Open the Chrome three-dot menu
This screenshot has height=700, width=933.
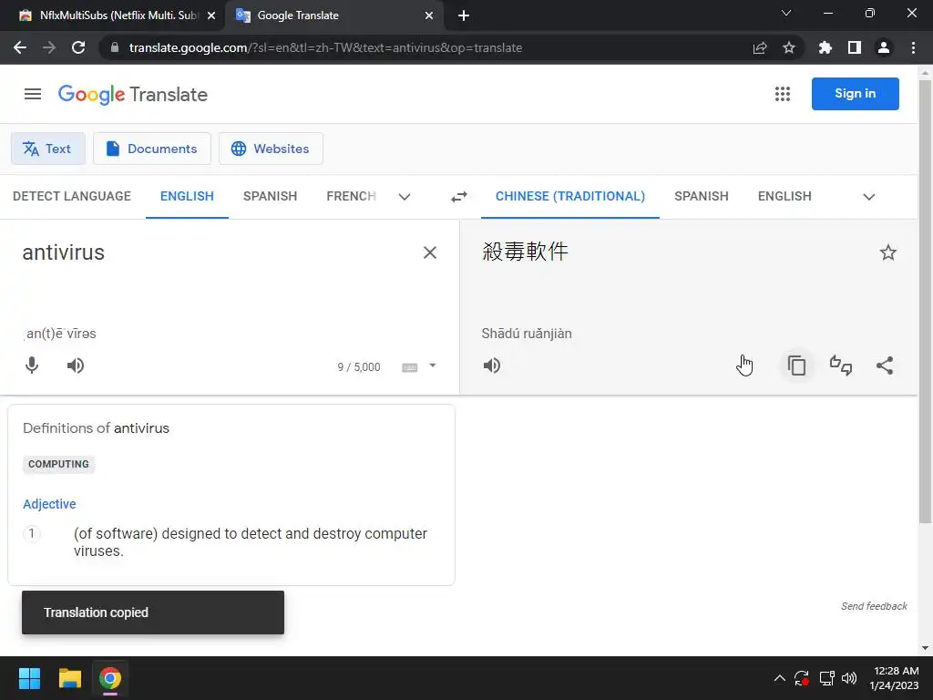tap(913, 47)
